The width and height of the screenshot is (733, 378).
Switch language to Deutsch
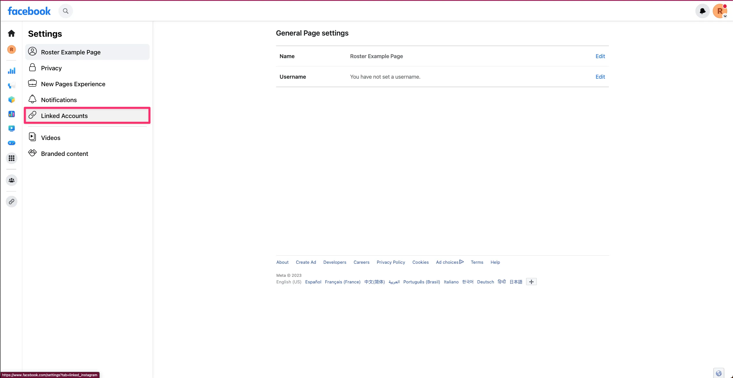pyautogui.click(x=485, y=282)
